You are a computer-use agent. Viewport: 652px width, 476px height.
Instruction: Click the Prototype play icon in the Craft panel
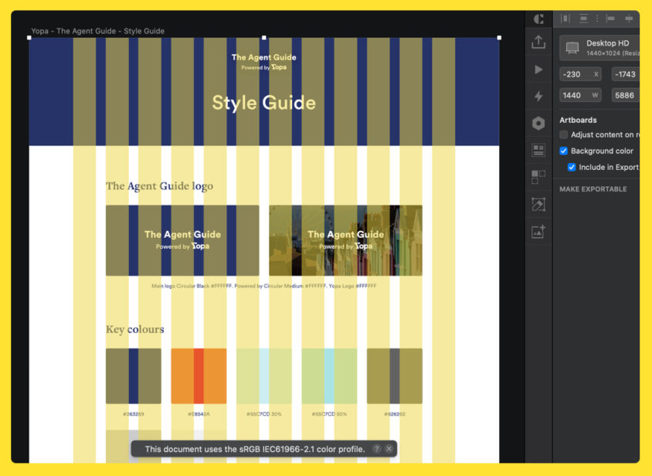click(x=538, y=69)
